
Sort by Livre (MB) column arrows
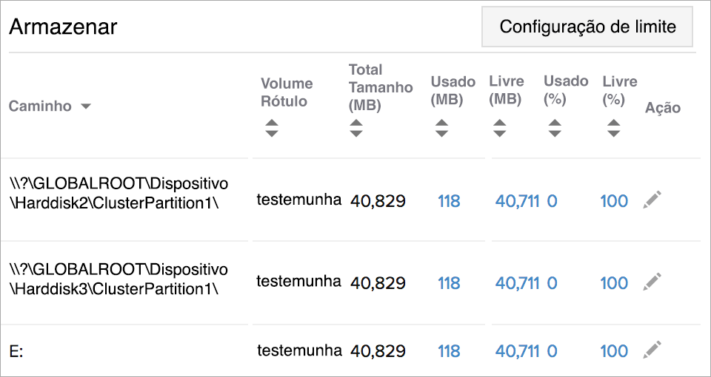tap(500, 128)
